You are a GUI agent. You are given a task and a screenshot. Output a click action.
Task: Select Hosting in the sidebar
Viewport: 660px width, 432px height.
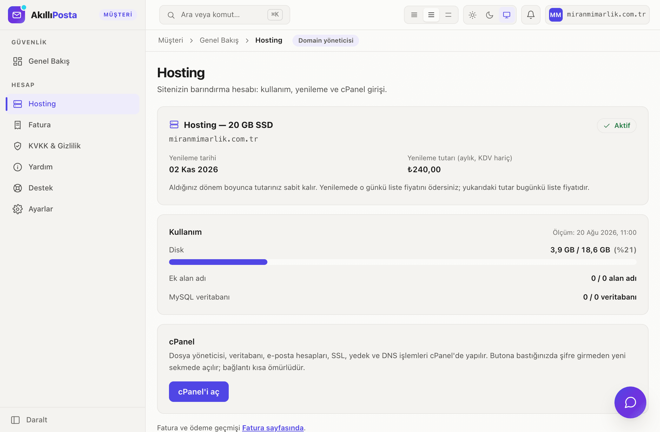(x=73, y=104)
